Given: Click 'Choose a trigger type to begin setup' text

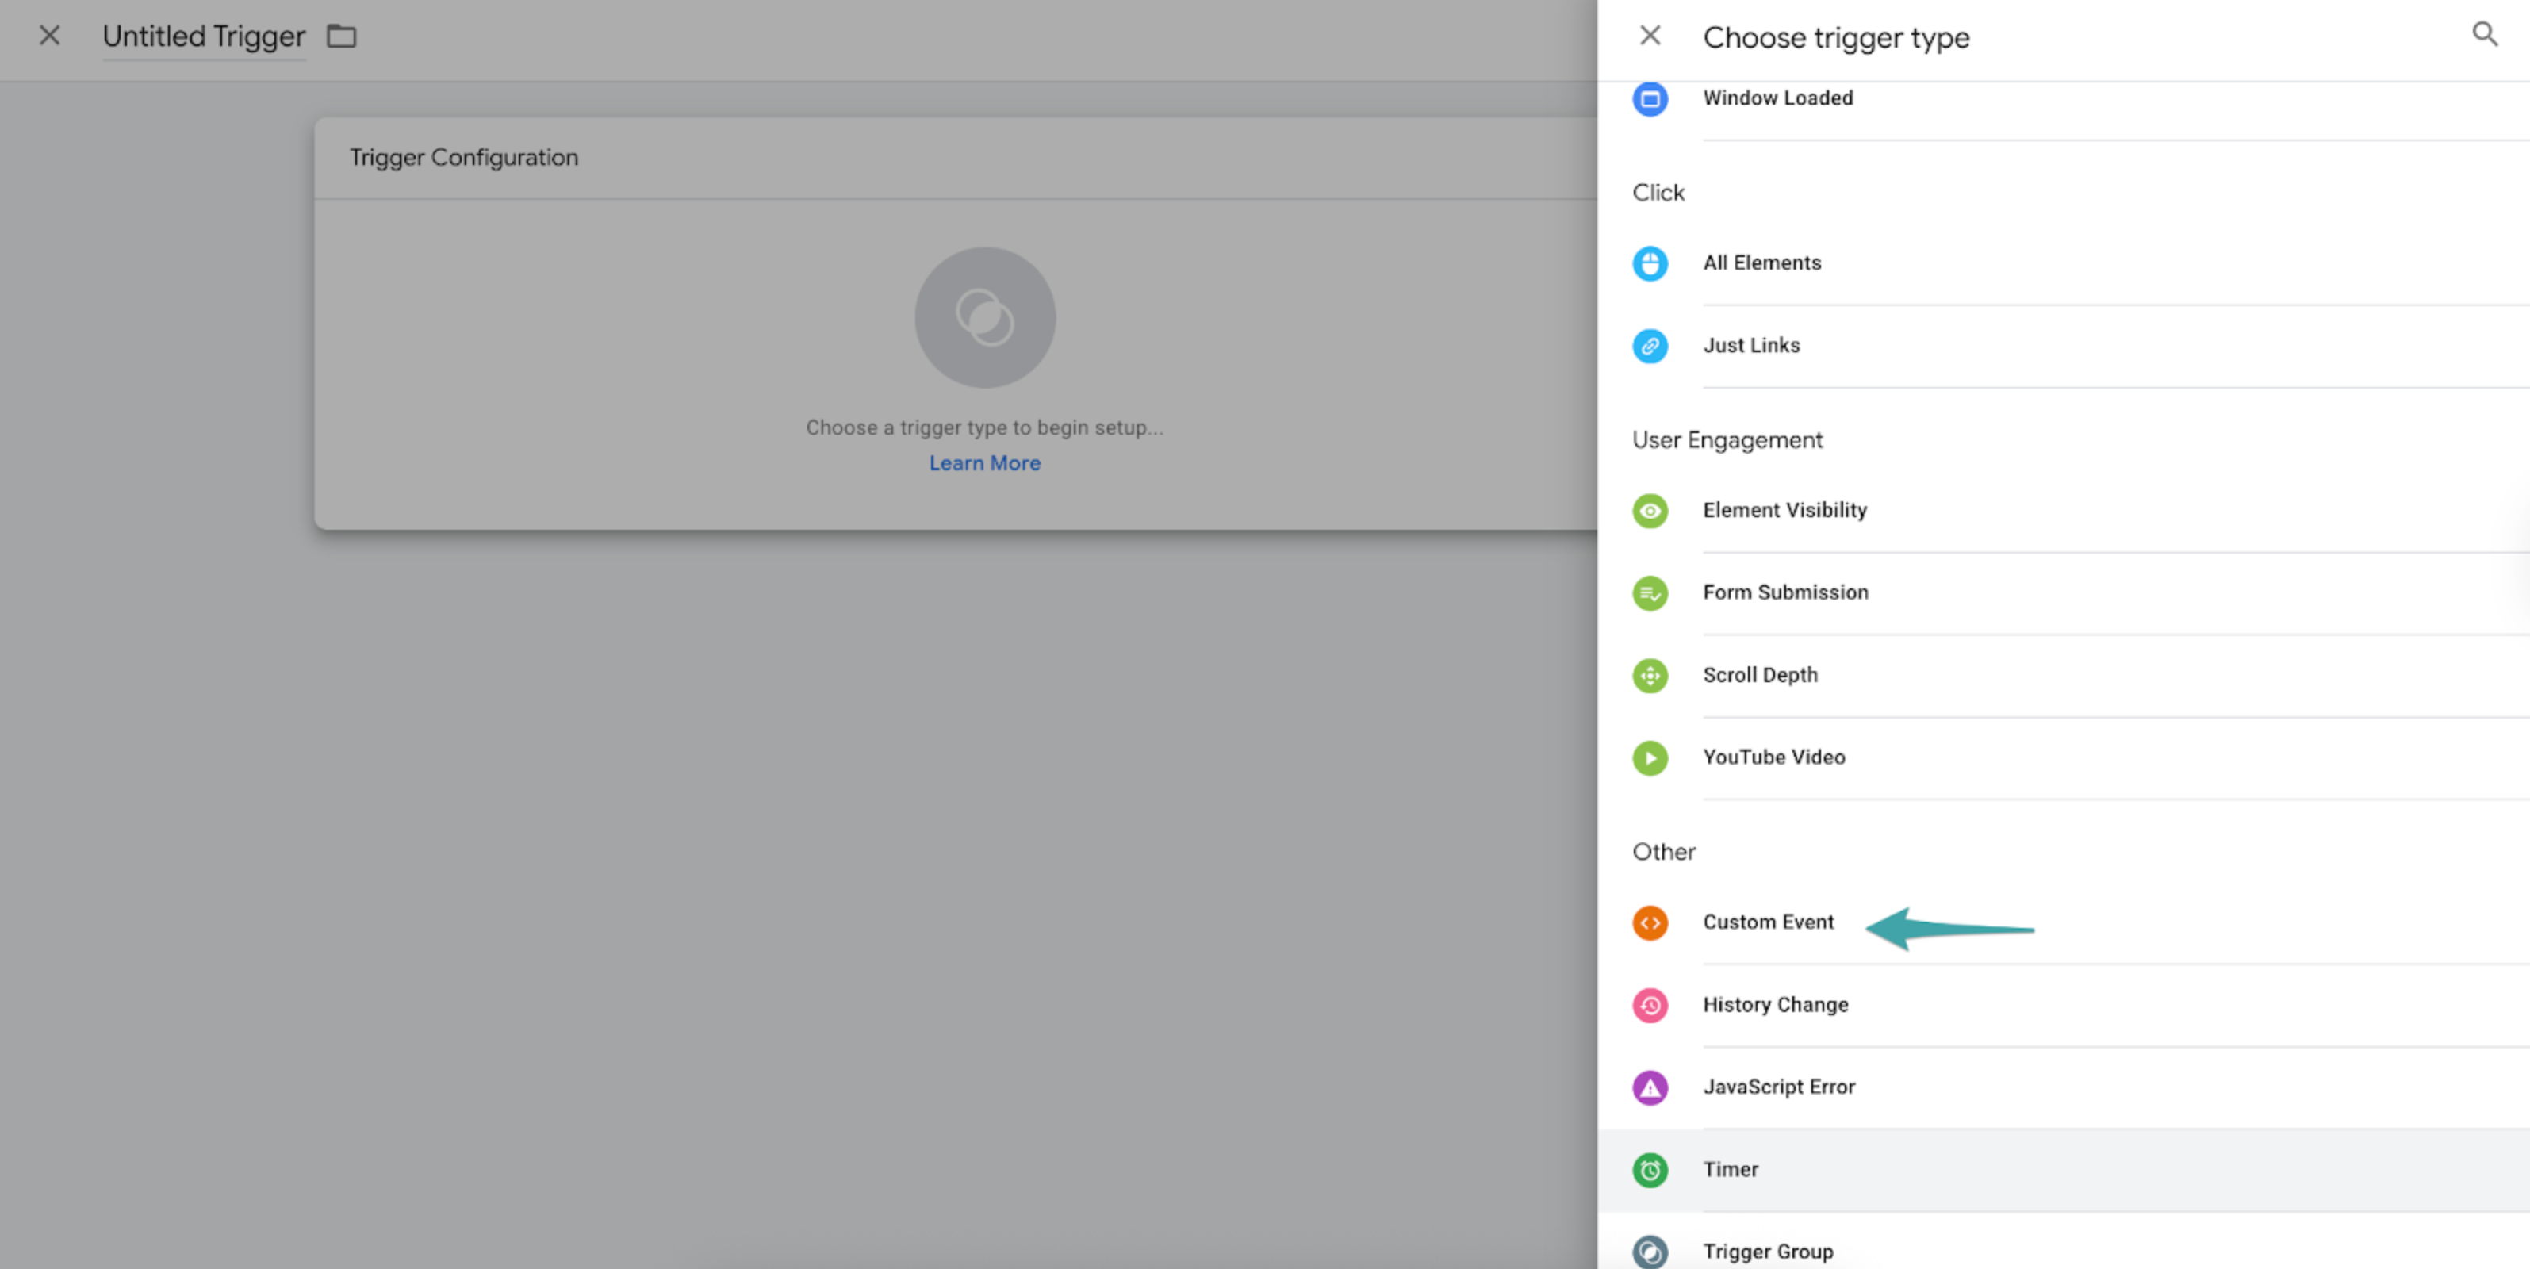Looking at the screenshot, I should click(x=985, y=428).
